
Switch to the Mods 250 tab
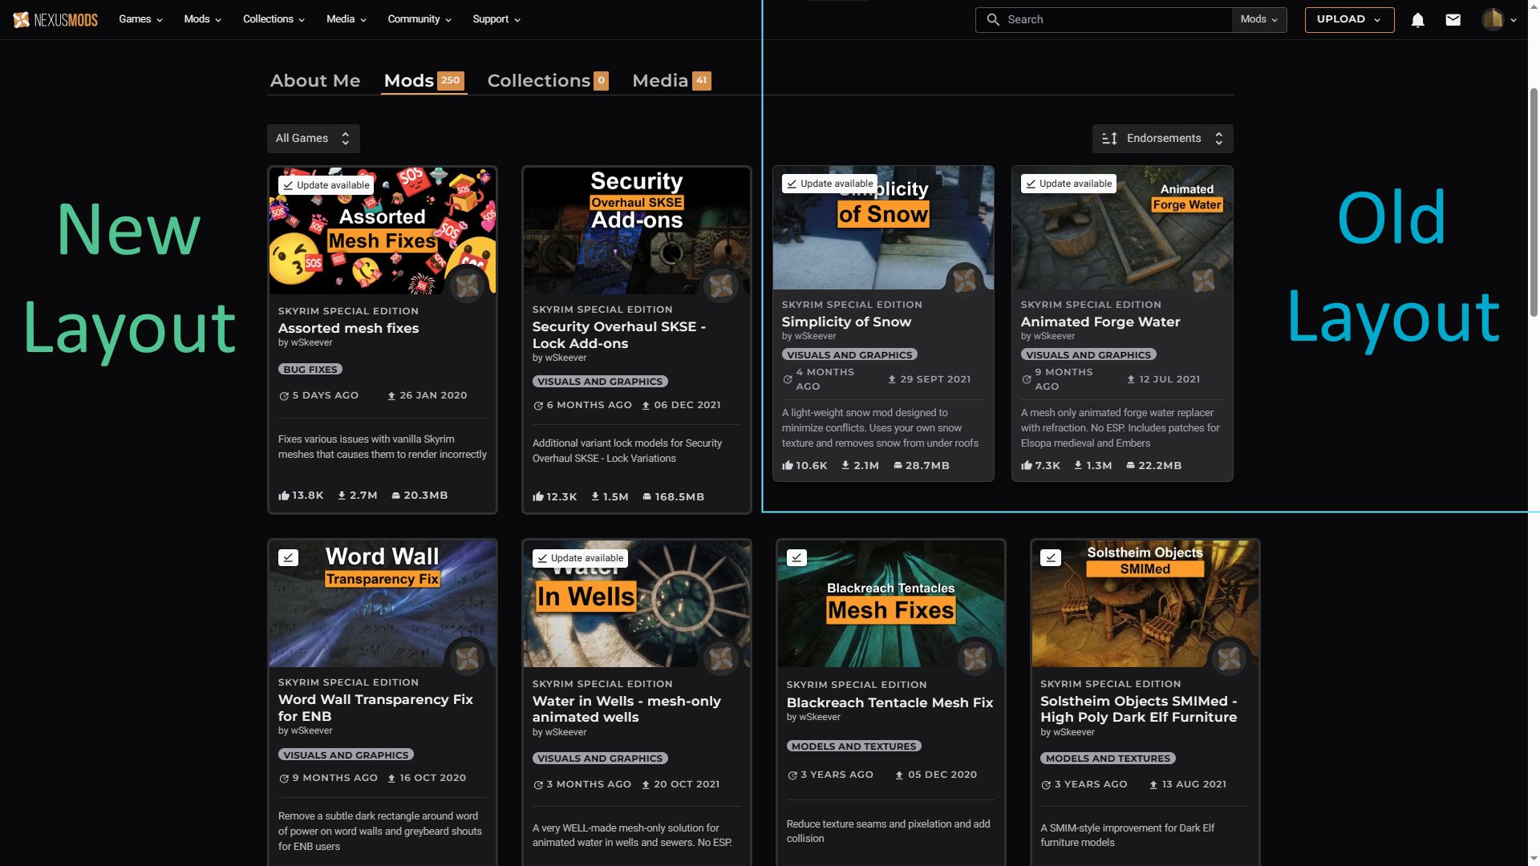[x=423, y=81]
